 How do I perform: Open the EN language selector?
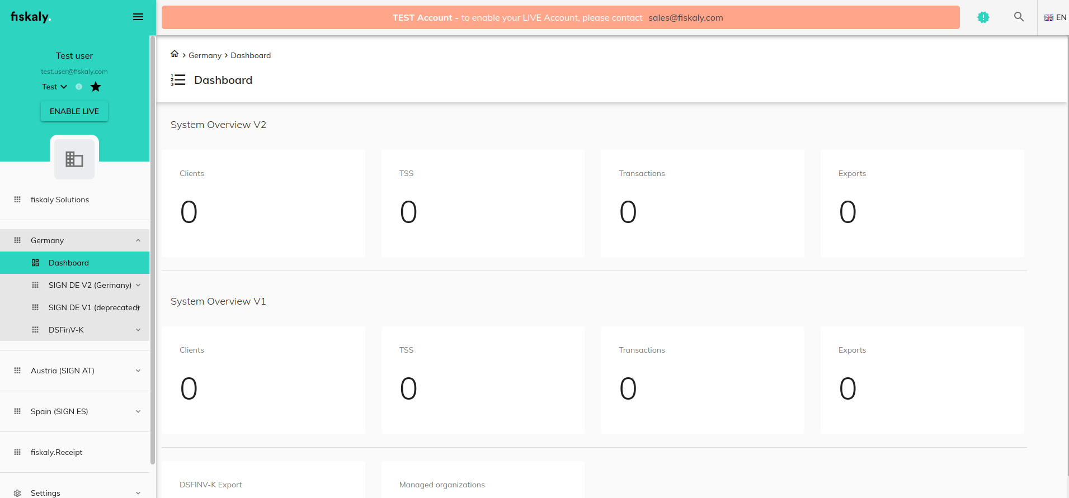pyautogui.click(x=1055, y=17)
